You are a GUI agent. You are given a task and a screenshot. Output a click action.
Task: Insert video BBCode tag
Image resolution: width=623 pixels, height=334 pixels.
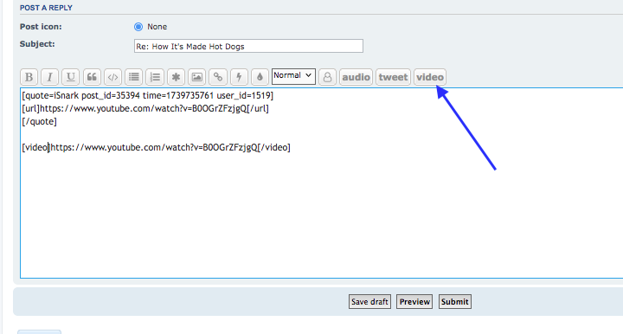coord(430,77)
